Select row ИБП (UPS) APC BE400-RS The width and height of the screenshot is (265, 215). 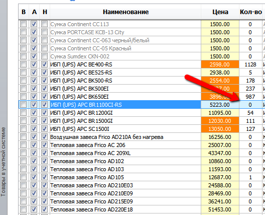125,64
